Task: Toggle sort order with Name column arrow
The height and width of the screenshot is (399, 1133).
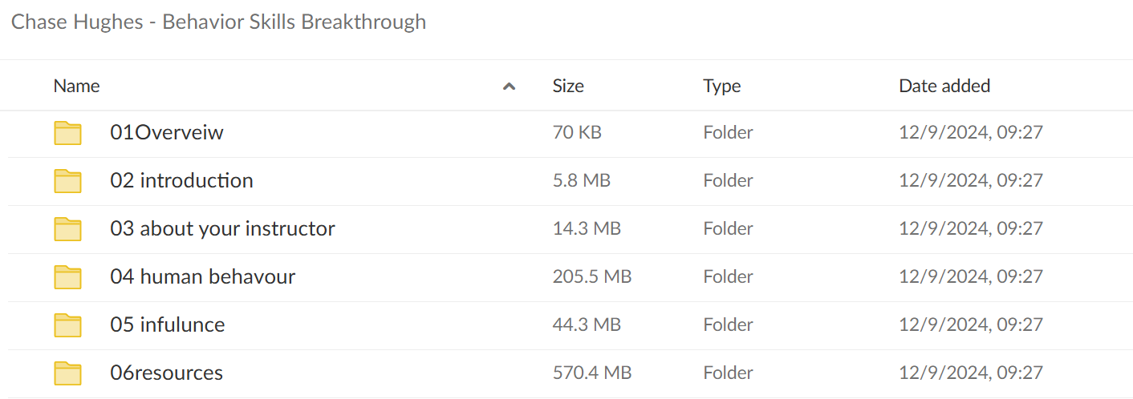Action: 509,87
